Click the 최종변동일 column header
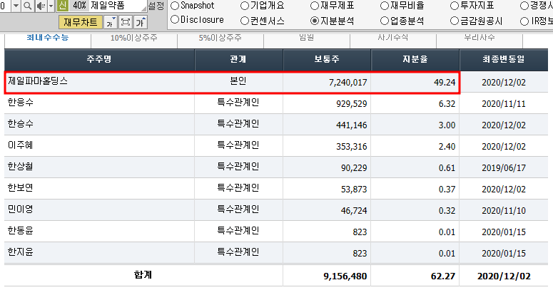Image resolution: width=553 pixels, height=290 pixels. [504, 59]
